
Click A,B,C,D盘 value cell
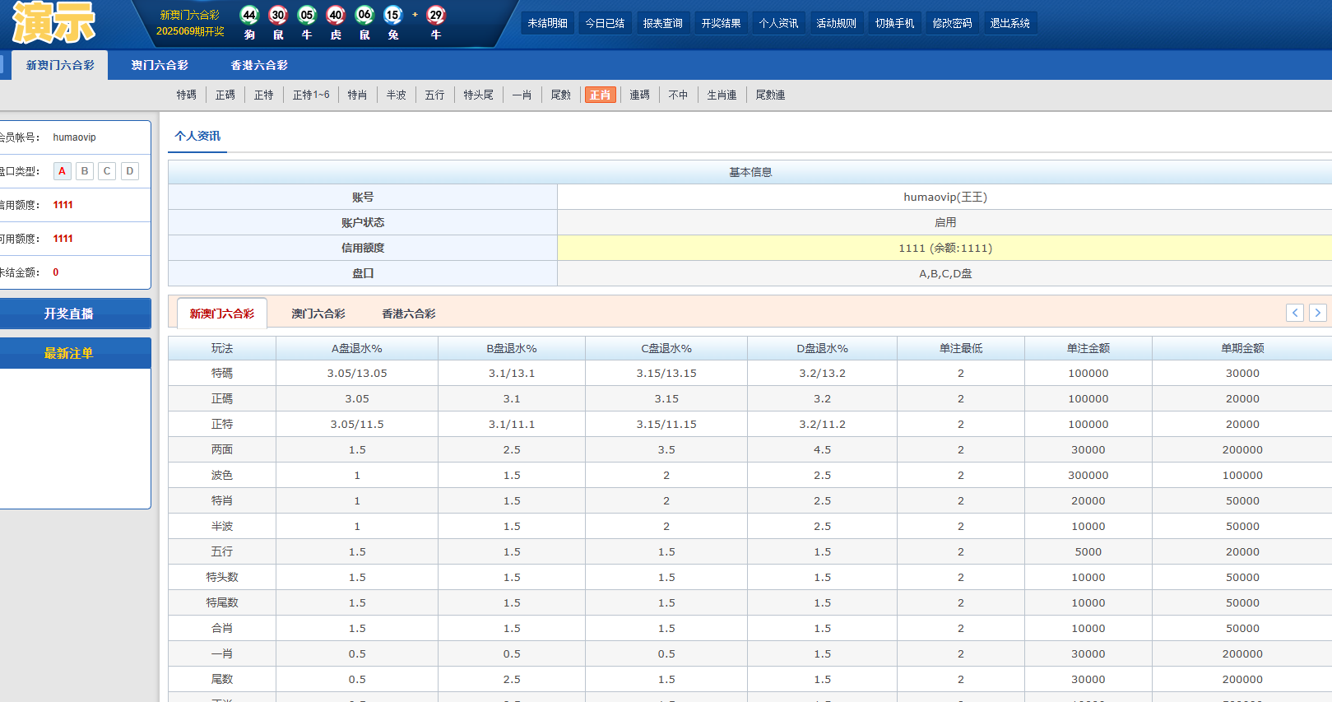pyautogui.click(x=945, y=273)
